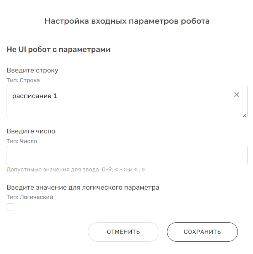
Task: Click the textarea resize handle in the corner
Action: tap(244, 115)
